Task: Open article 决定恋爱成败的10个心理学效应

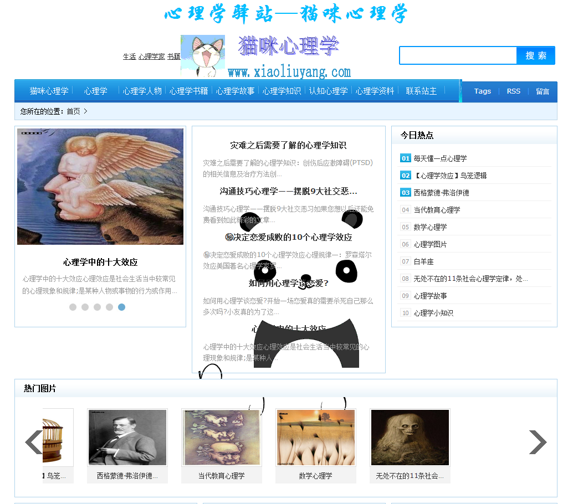Action: click(288, 238)
